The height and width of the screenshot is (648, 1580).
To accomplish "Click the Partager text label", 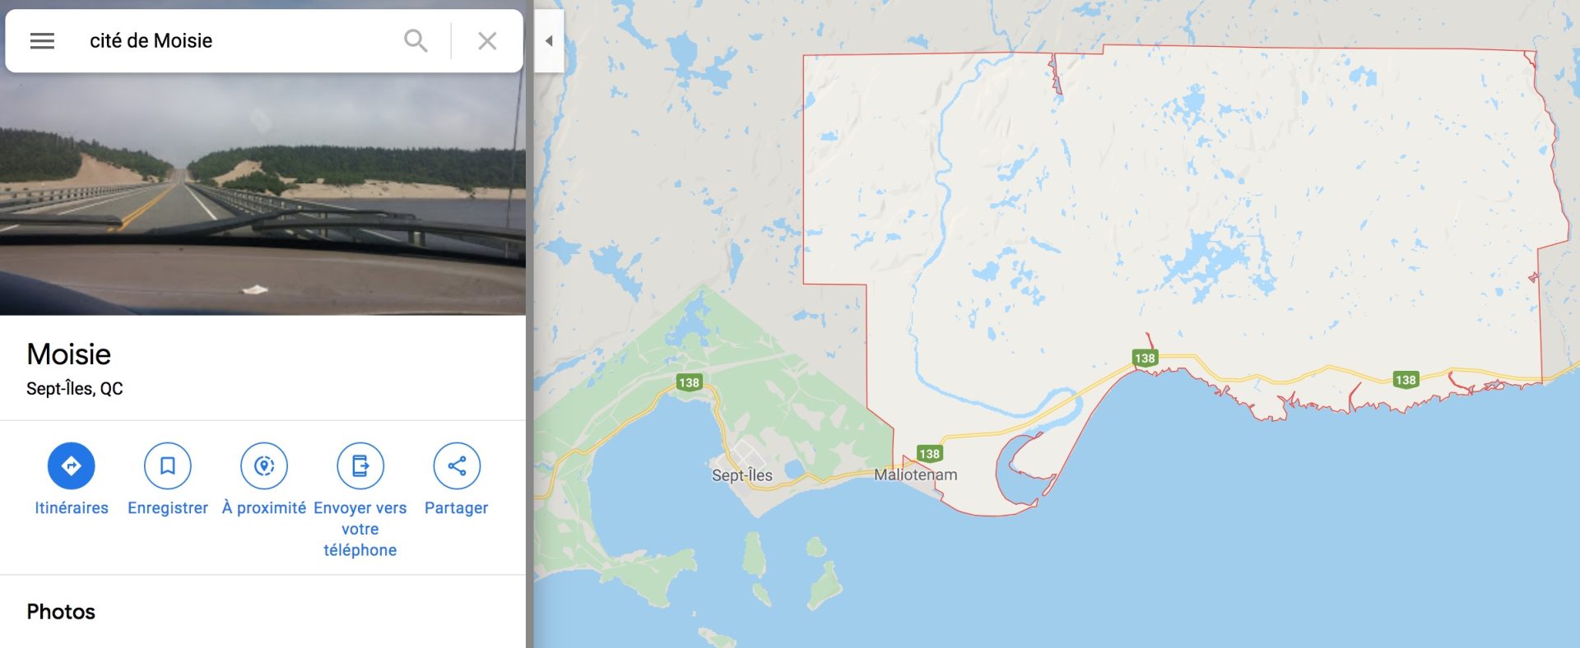I will click(457, 507).
